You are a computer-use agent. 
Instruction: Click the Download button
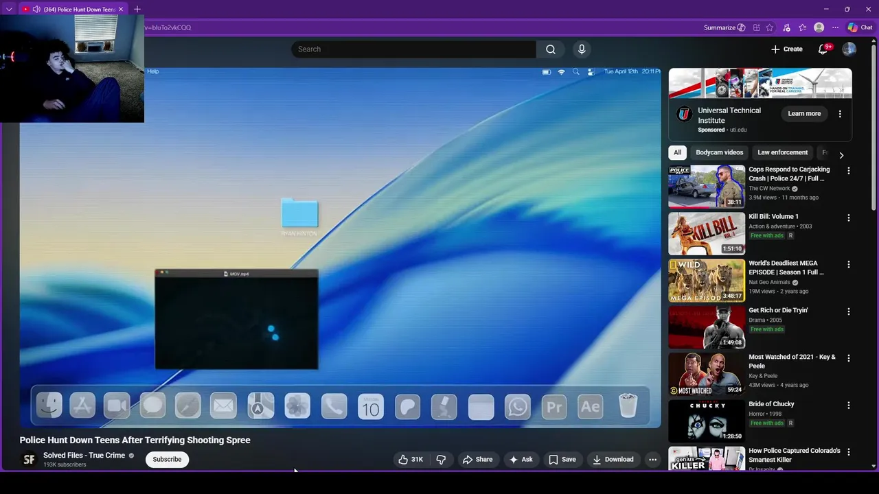(x=613, y=460)
